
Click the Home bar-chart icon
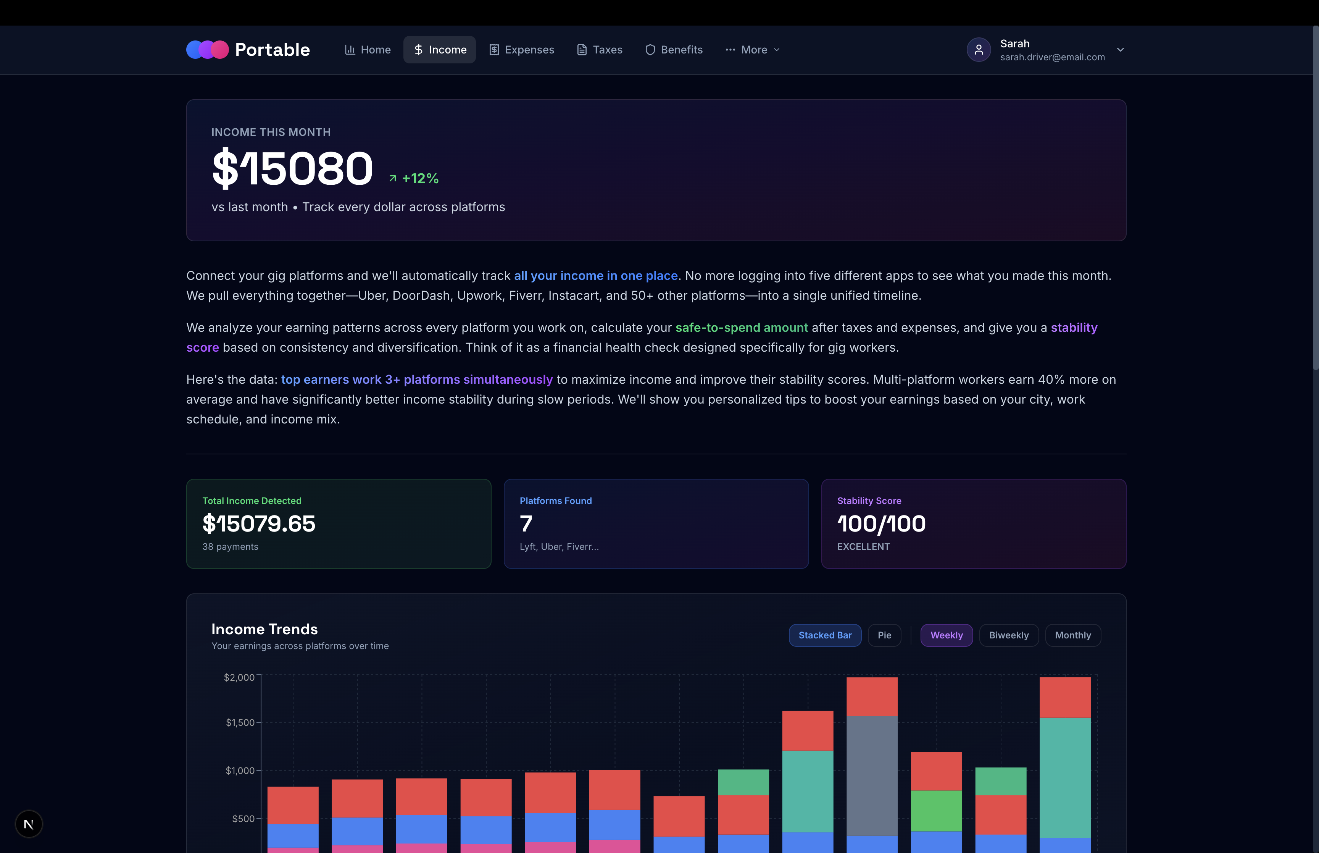click(x=350, y=50)
